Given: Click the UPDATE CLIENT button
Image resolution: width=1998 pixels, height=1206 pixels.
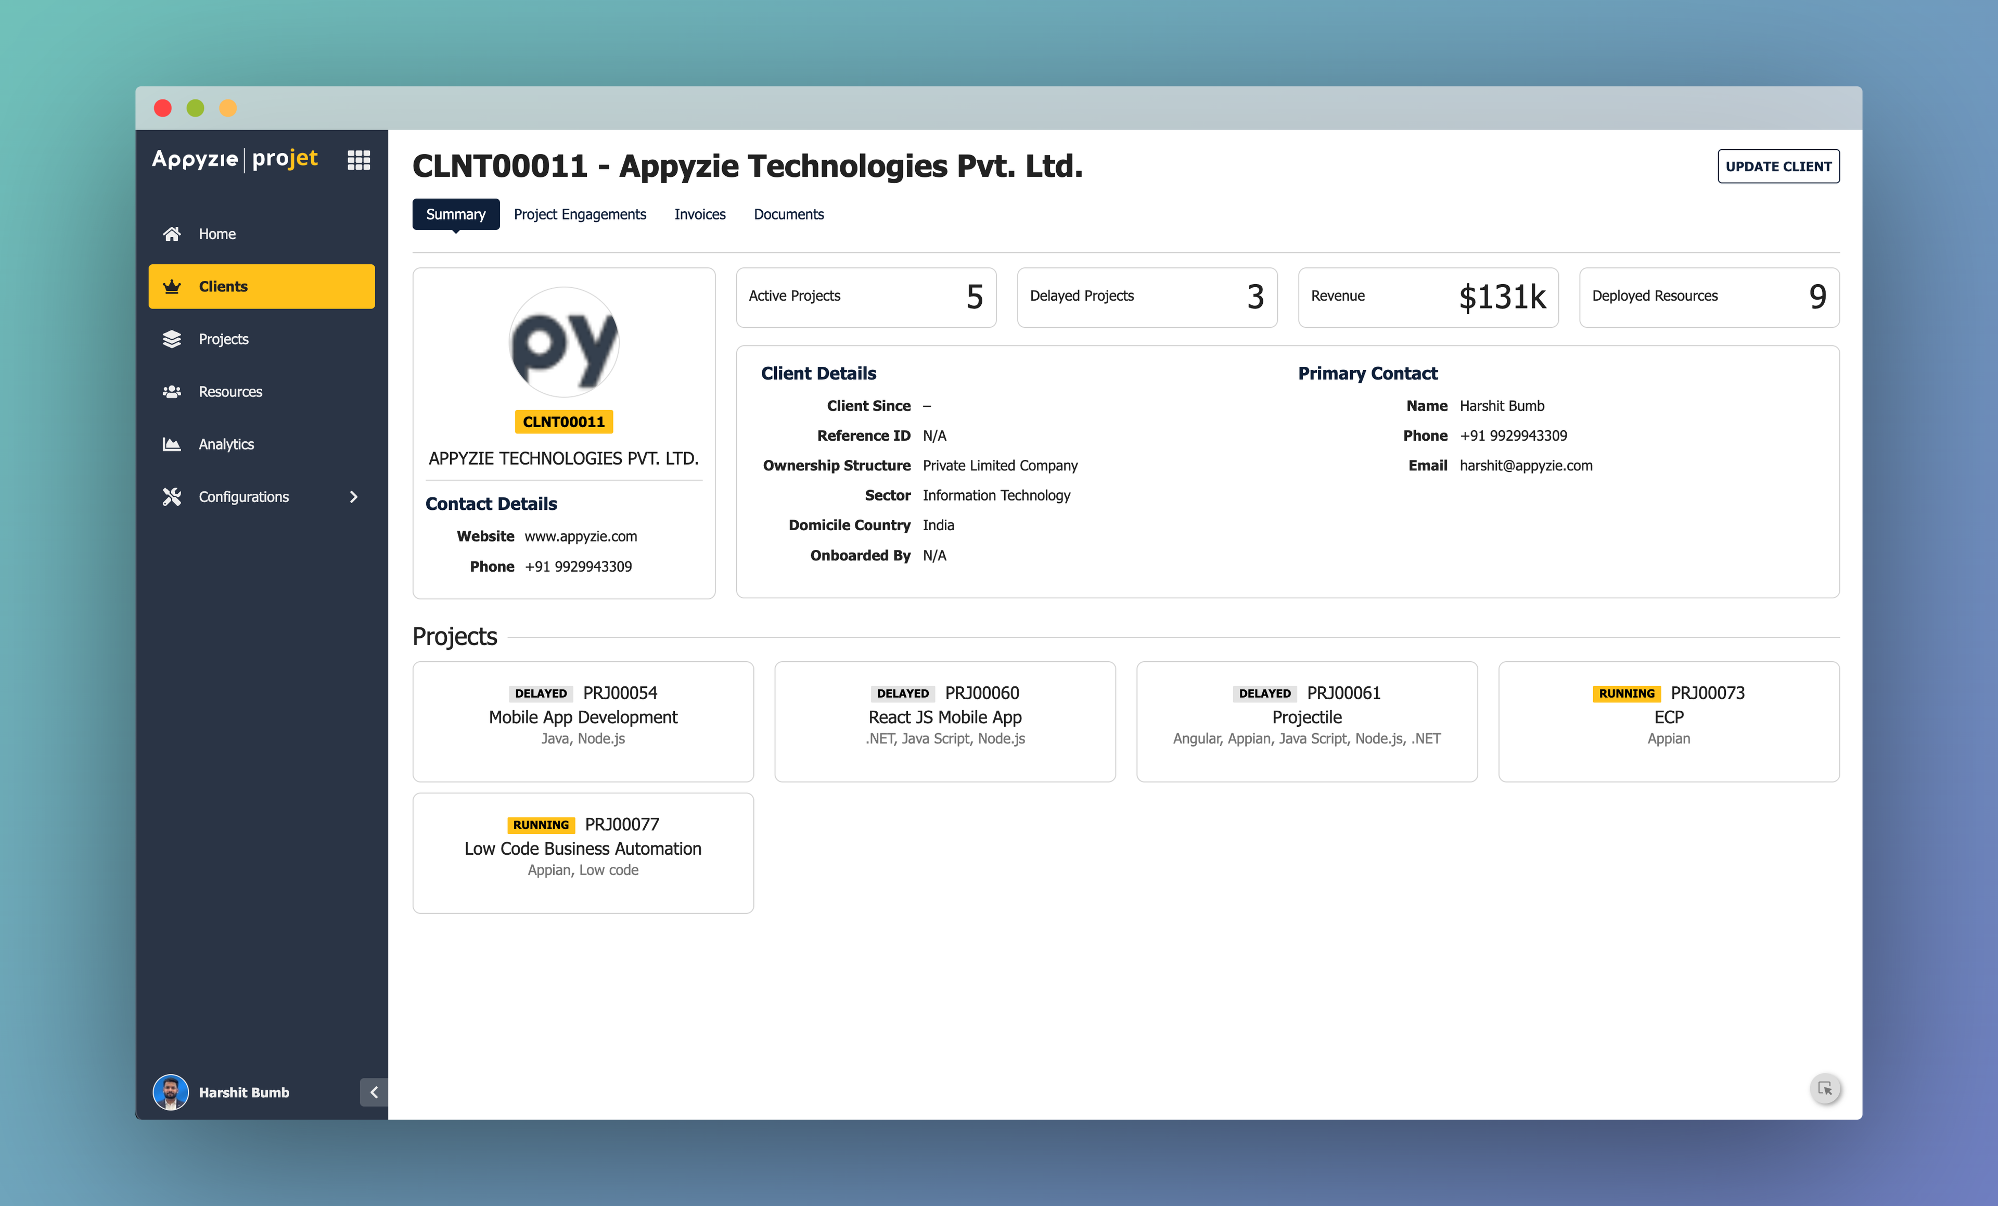Looking at the screenshot, I should pos(1778,166).
